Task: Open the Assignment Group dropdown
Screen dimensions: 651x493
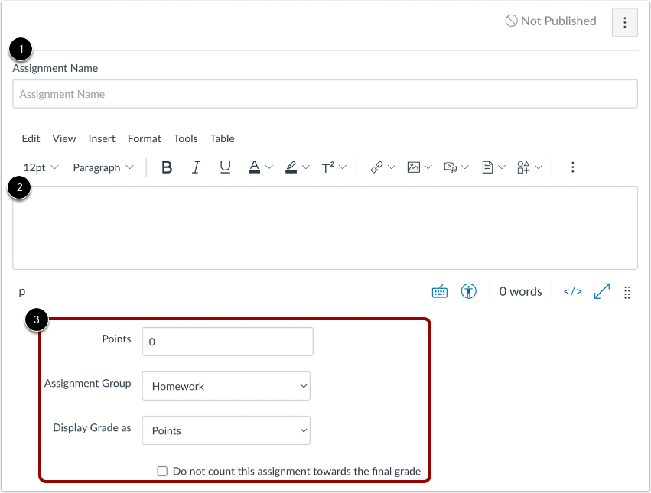Action: point(226,386)
